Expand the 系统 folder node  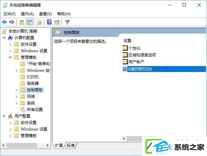click(17, 103)
